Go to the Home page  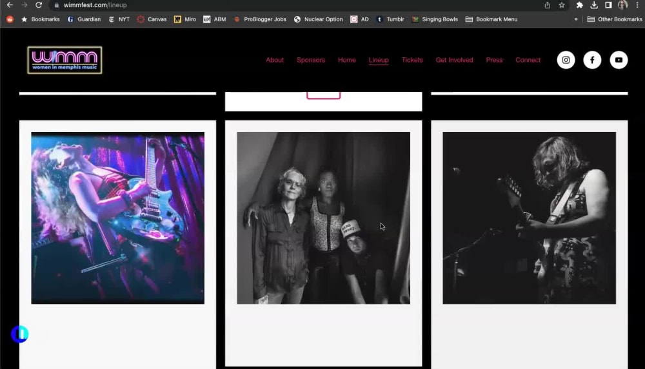click(347, 60)
